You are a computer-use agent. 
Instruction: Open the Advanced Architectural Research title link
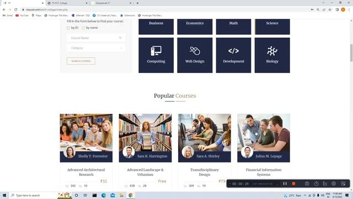(86, 172)
